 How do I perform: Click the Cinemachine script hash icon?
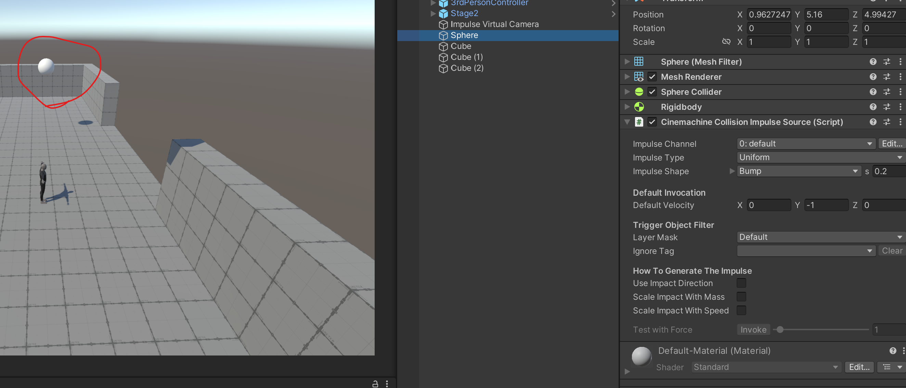pos(639,122)
